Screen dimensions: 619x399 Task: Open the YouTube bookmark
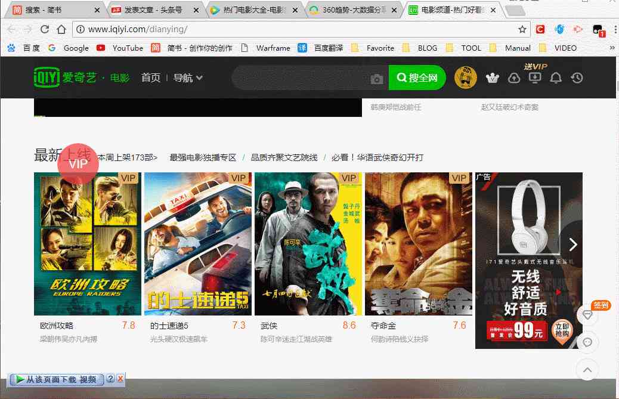pyautogui.click(x=120, y=48)
